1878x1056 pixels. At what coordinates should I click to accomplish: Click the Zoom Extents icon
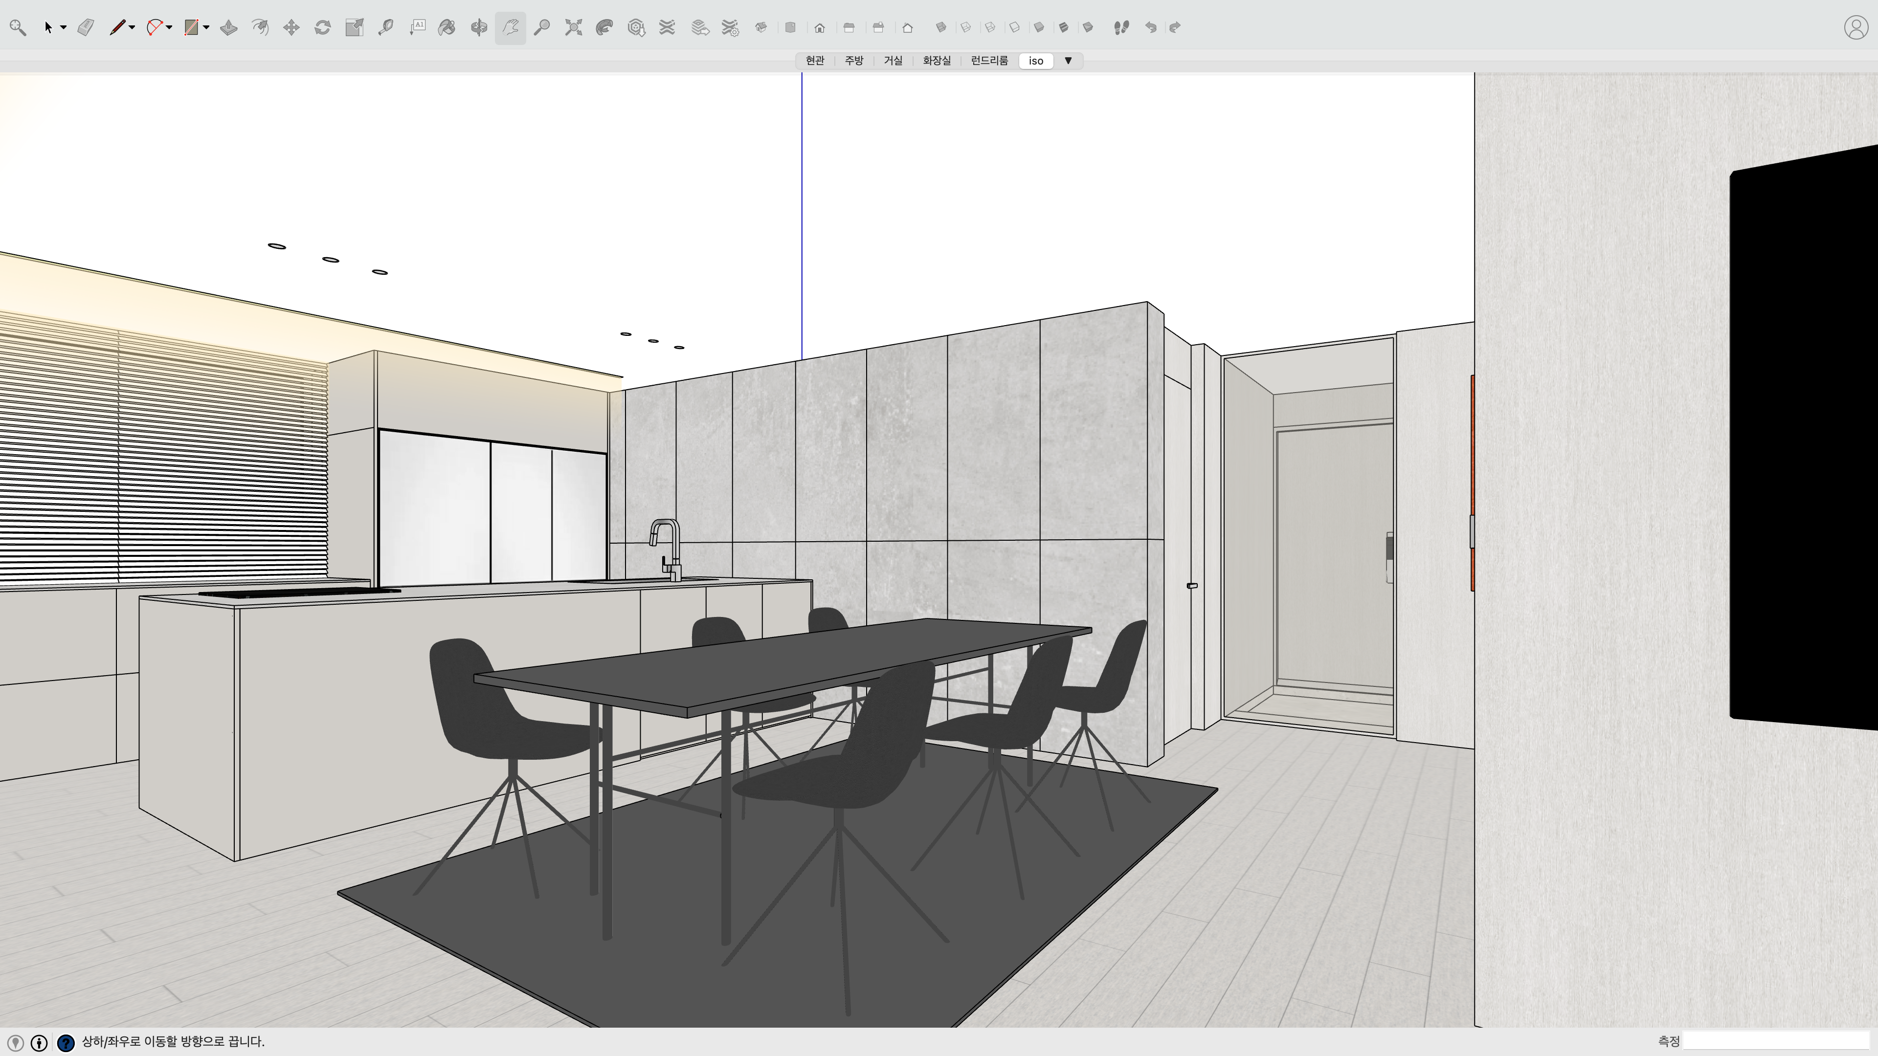coord(573,28)
